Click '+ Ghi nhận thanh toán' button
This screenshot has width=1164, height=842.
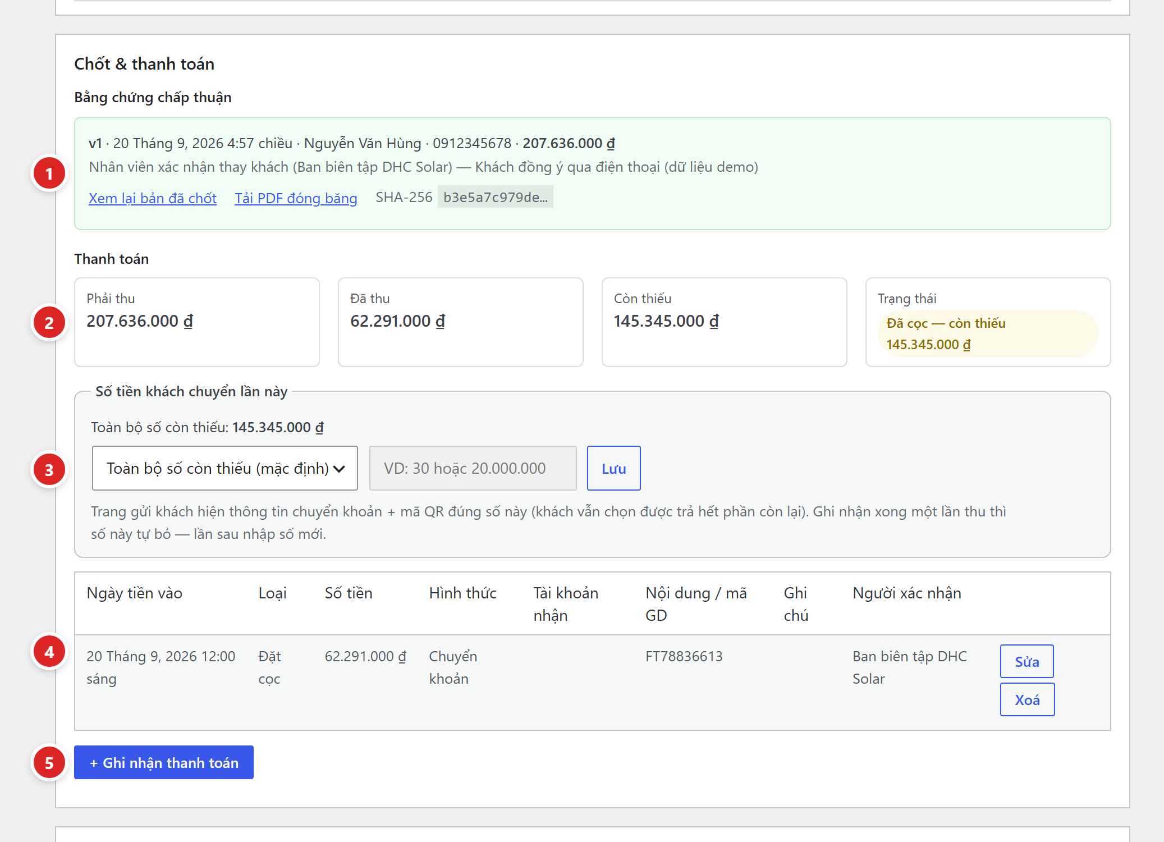[164, 762]
